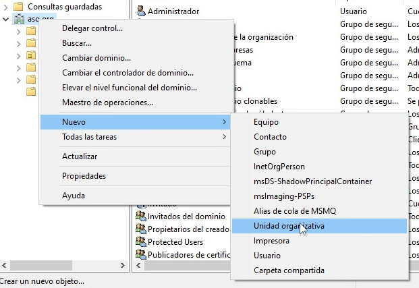Click the asc.org domain icon in tree
Screen dimensions: 419x288
[19, 19]
